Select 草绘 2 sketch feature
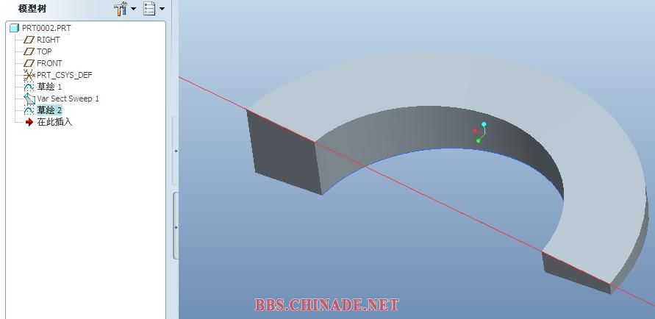This screenshot has height=319, width=655. tap(49, 110)
